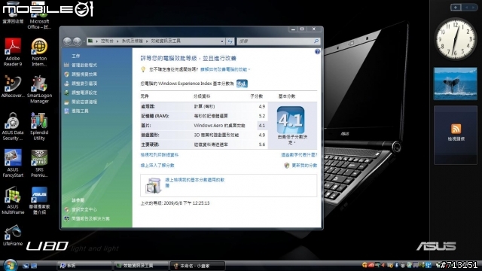Select the Windows Aero graphics row
The width and height of the screenshot is (482, 271).
coord(203,126)
